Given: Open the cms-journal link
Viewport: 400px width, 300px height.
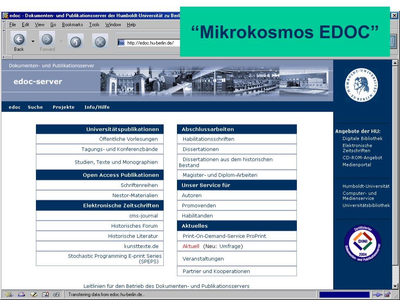Looking at the screenshot, I should [143, 216].
